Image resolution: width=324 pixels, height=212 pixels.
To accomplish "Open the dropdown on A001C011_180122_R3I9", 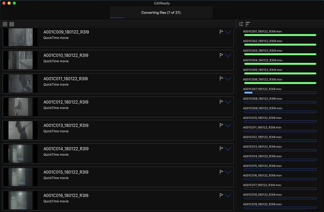I will point(228,79).
